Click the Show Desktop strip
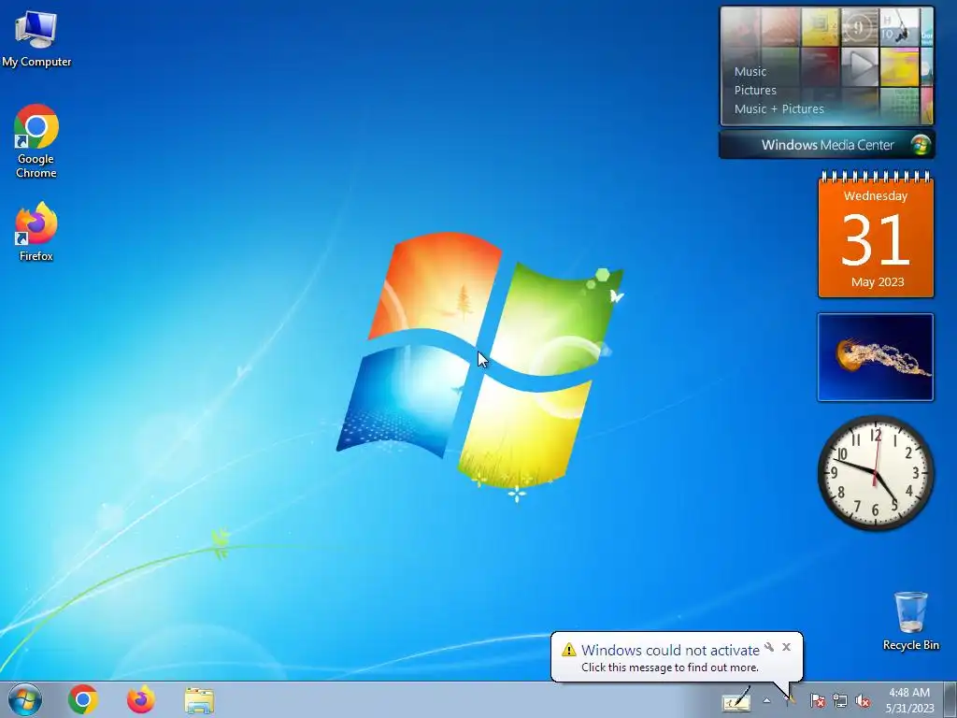957x718 pixels. [950, 699]
